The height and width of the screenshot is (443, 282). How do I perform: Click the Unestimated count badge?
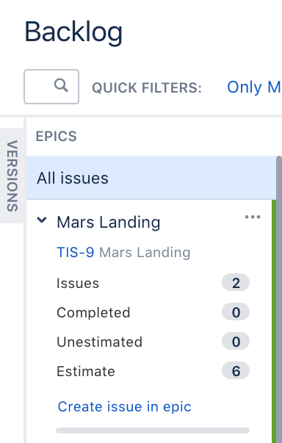pos(236,342)
